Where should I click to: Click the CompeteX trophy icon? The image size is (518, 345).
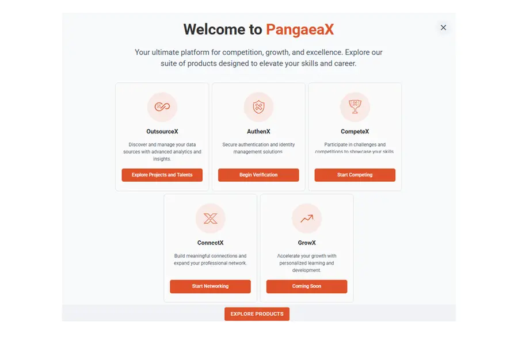355,107
